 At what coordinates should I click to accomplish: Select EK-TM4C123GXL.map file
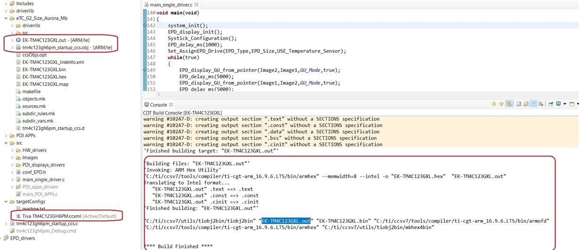click(x=45, y=84)
